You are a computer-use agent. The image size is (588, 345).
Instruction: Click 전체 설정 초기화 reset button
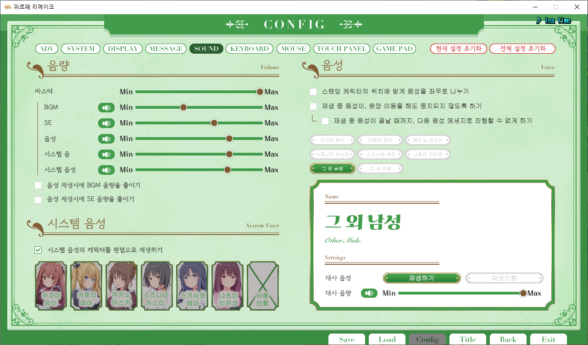(522, 49)
